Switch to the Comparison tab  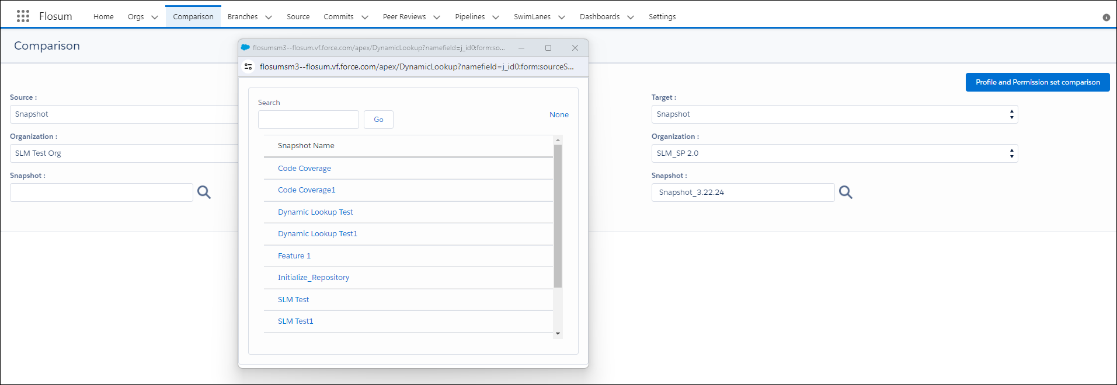(193, 17)
